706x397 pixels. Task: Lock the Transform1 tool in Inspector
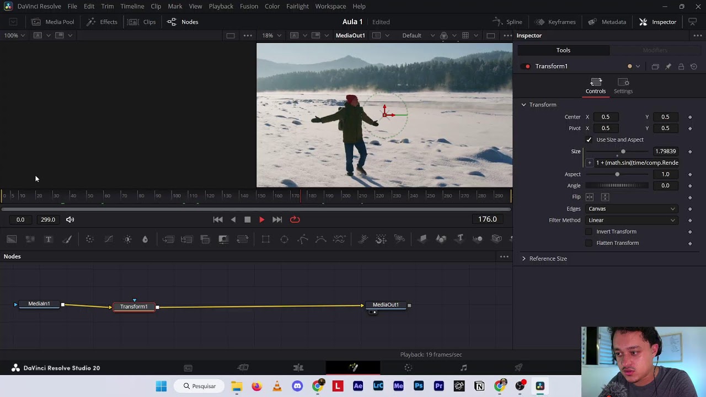pyautogui.click(x=681, y=66)
